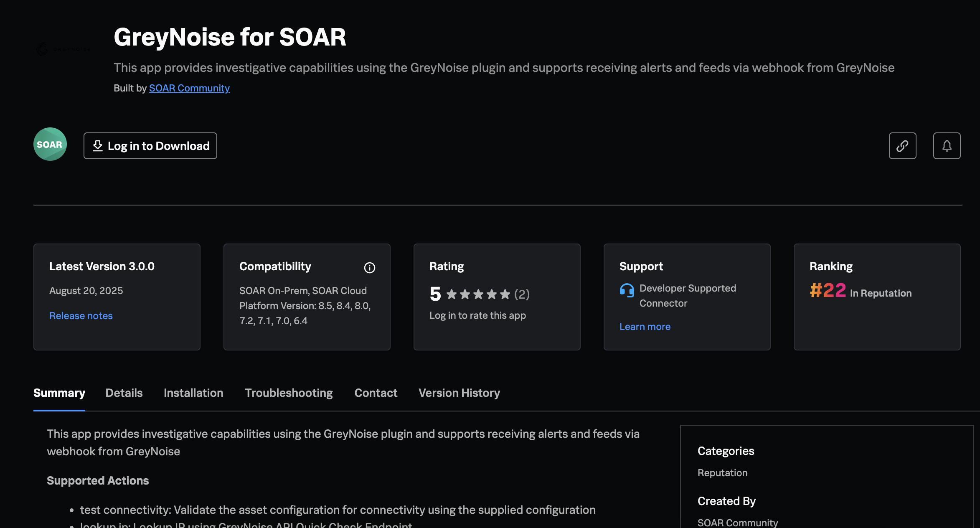Open the Release notes link
Image resolution: width=980 pixels, height=528 pixels.
point(81,316)
